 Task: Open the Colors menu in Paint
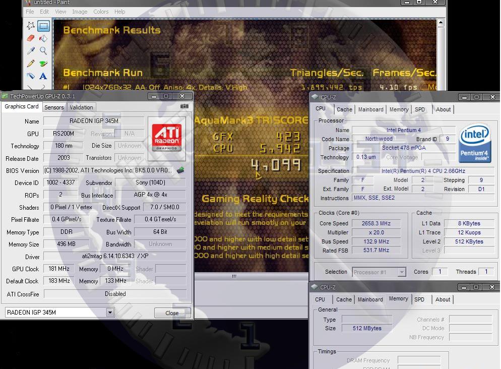[x=101, y=12]
